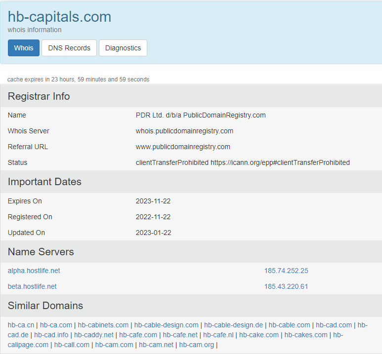The width and height of the screenshot is (382, 354).
Task: Visit hb-cable-design.com link
Action: 167,325
